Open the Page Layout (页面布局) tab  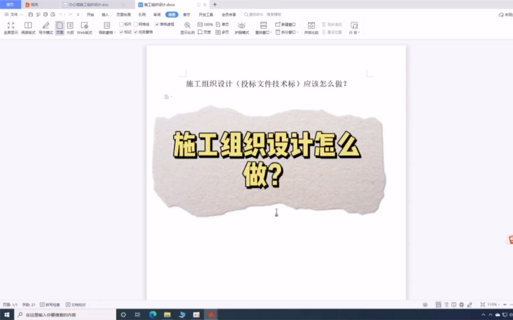[x=123, y=14]
